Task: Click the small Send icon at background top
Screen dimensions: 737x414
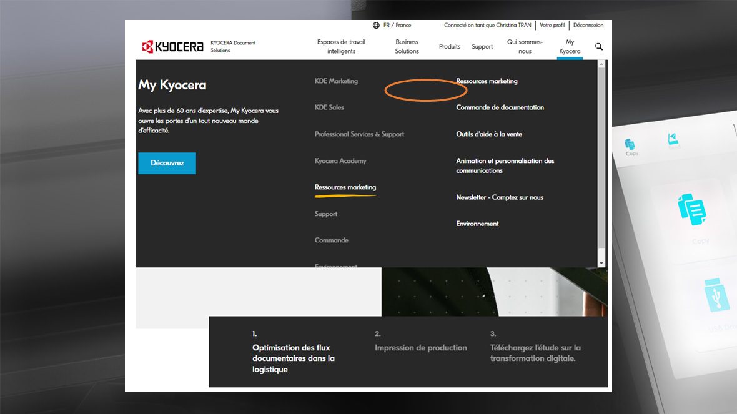Action: (x=673, y=139)
